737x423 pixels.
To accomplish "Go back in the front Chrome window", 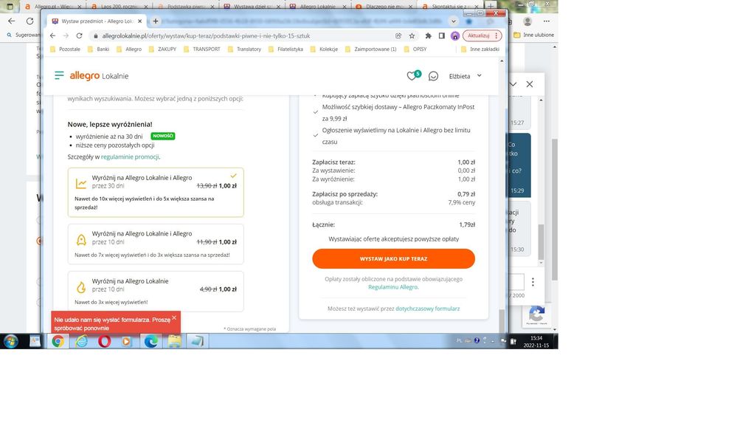I will pyautogui.click(x=52, y=35).
